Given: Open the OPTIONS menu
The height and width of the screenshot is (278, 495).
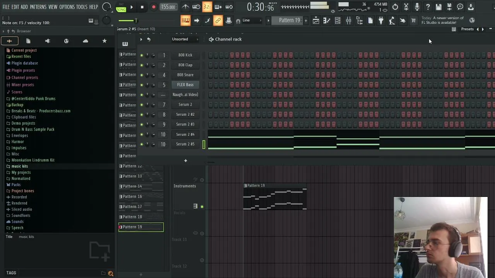Looking at the screenshot, I should 67,7.
